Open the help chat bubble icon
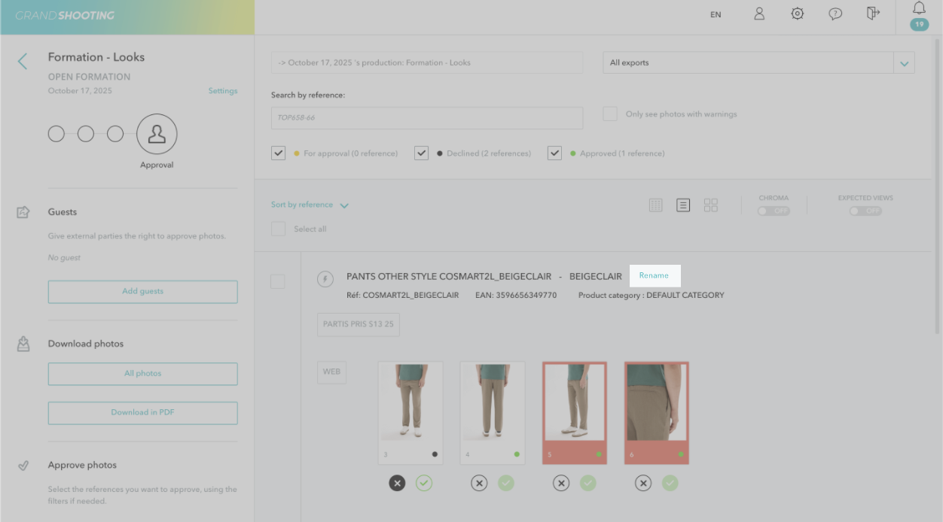 coord(835,14)
